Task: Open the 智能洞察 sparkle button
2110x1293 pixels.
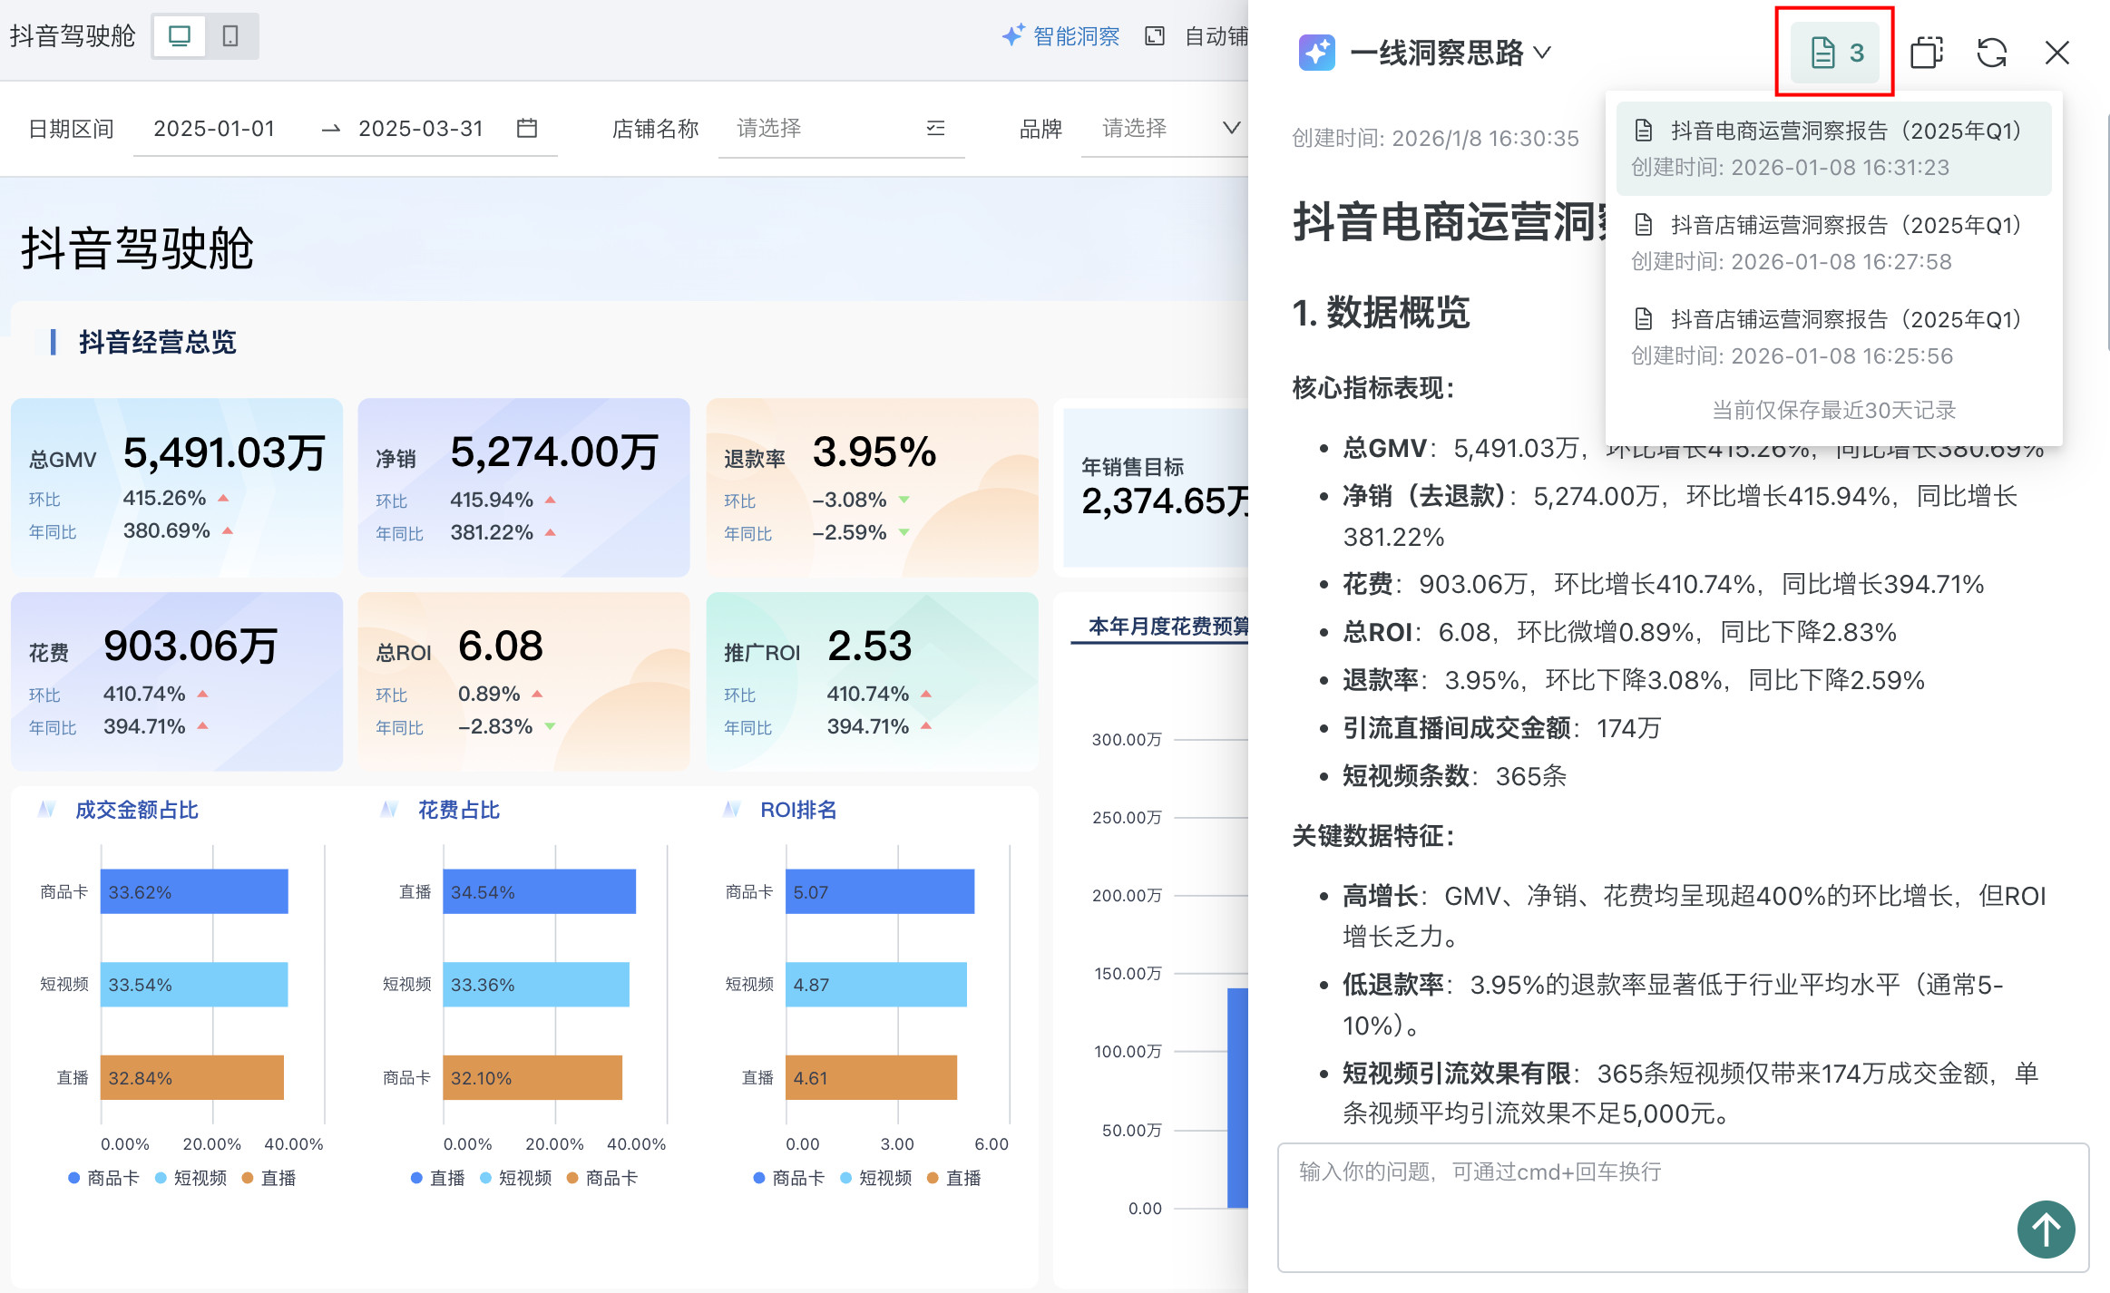Action: 1060,36
